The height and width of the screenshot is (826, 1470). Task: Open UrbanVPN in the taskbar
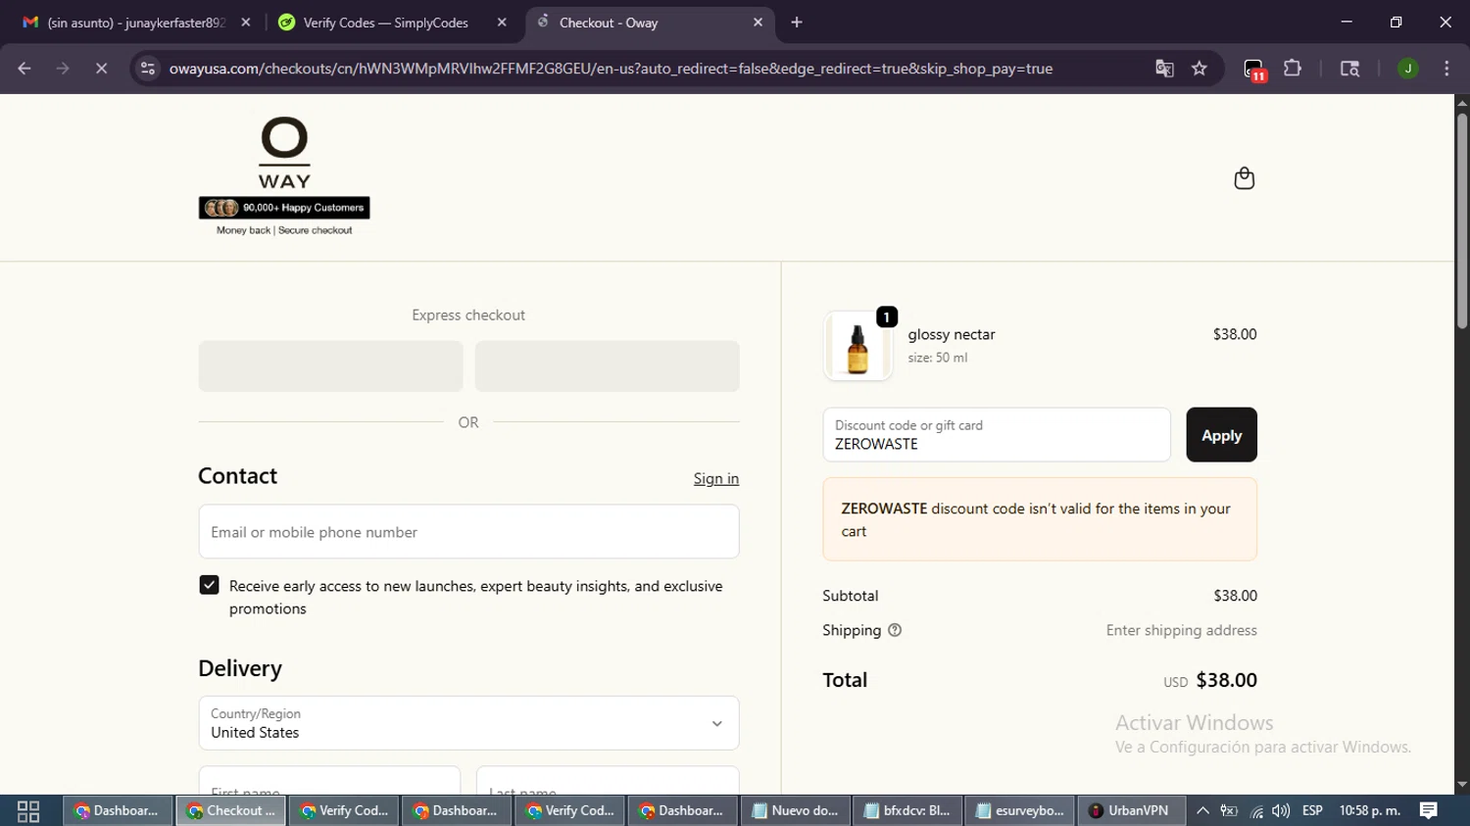pyautogui.click(x=1130, y=811)
